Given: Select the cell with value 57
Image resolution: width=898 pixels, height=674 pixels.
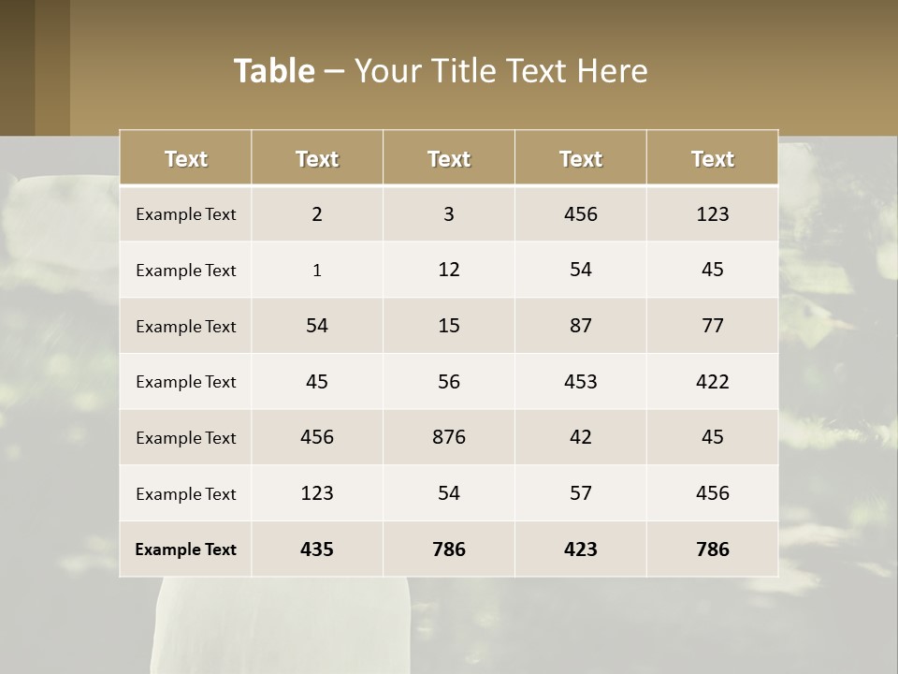Looking at the screenshot, I should (581, 493).
